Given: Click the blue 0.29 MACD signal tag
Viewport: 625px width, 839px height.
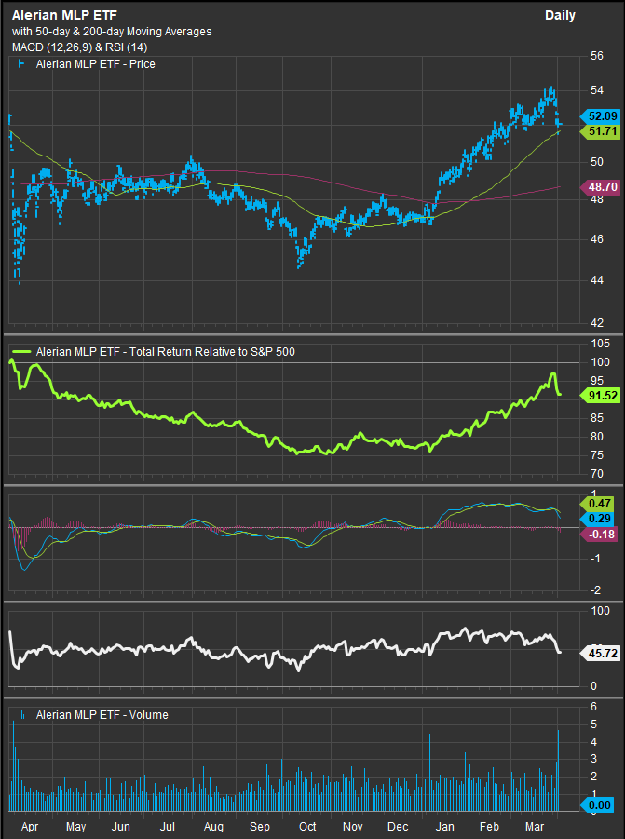Looking at the screenshot, I should [597, 517].
